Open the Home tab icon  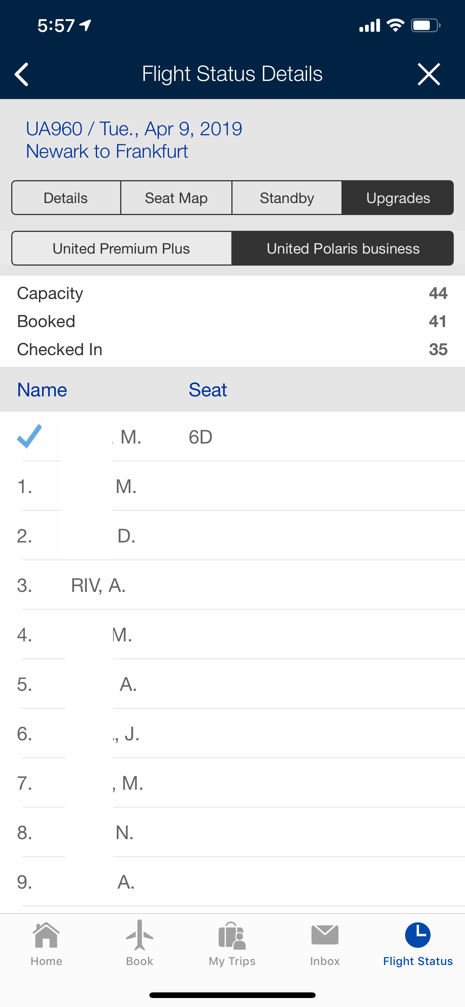coord(46,935)
